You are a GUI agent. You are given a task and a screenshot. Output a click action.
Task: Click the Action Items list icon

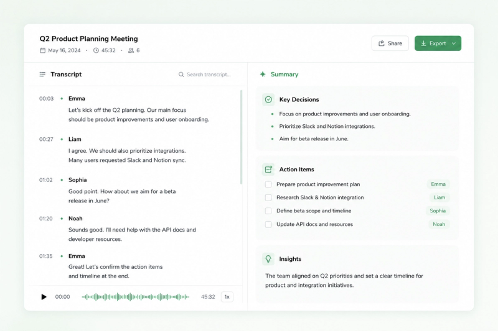tap(268, 170)
